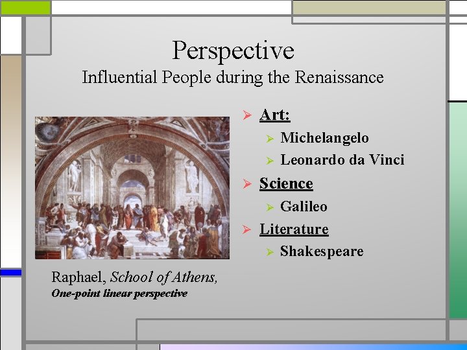The width and height of the screenshot is (467, 350).
Task: Click the School of Athens painting image
Action: [132, 188]
